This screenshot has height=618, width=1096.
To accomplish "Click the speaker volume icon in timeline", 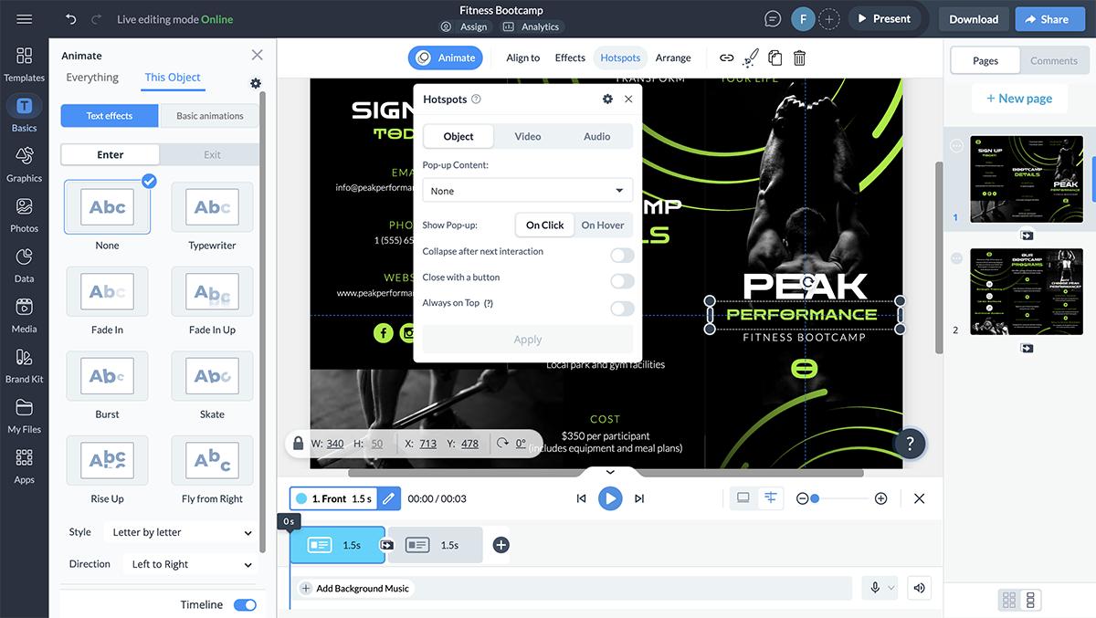I will (919, 588).
